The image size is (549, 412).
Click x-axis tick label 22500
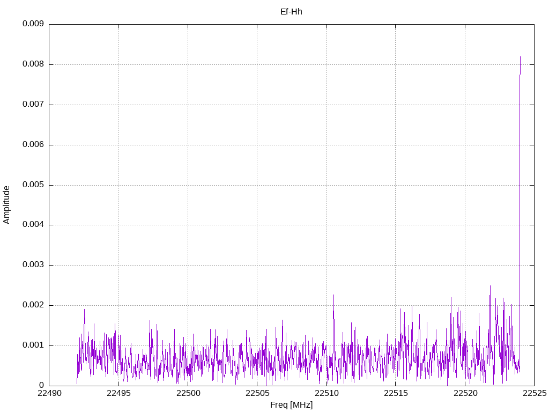[188, 393]
